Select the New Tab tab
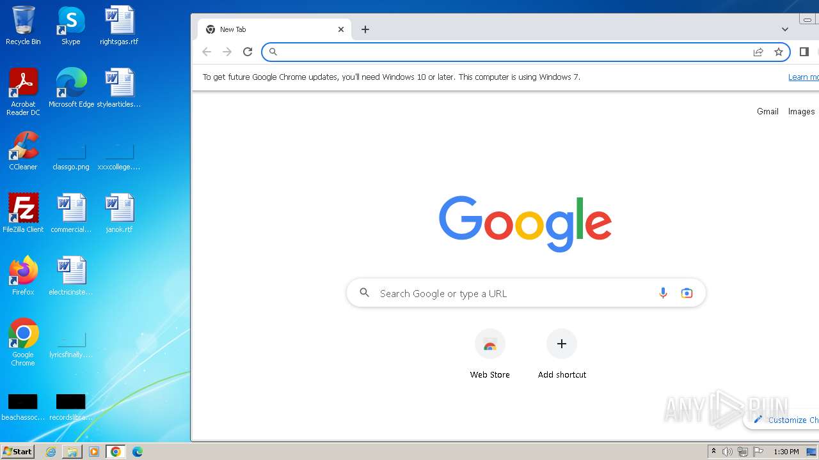The width and height of the screenshot is (819, 460). pyautogui.click(x=273, y=29)
